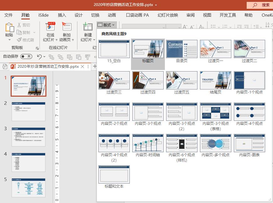Click the Undo arrow icon
This screenshot has height=203, width=273.
(x=39, y=56)
